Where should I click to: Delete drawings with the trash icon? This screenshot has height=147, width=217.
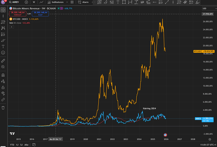3,108
